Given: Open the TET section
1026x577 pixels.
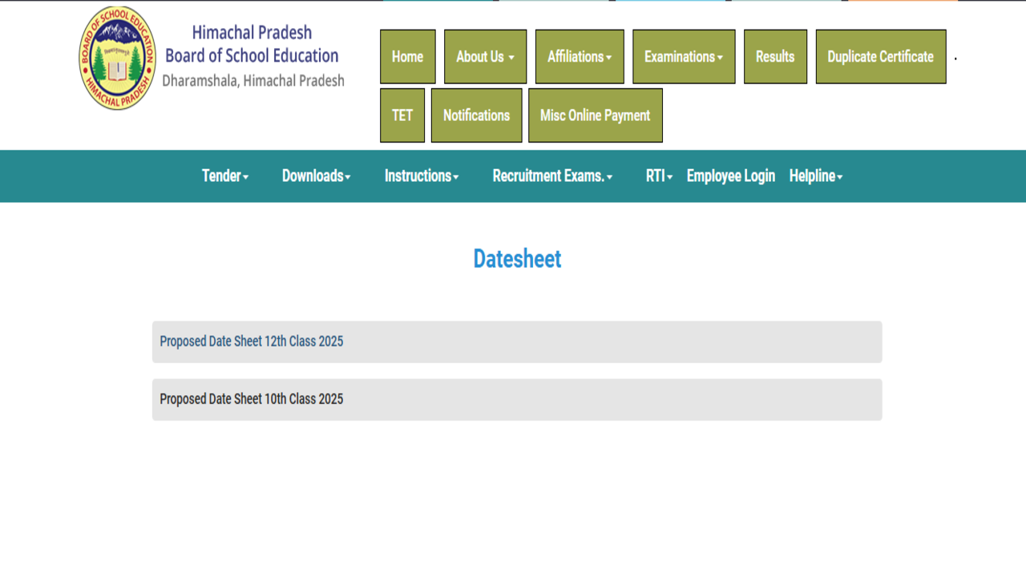Looking at the screenshot, I should click(402, 115).
